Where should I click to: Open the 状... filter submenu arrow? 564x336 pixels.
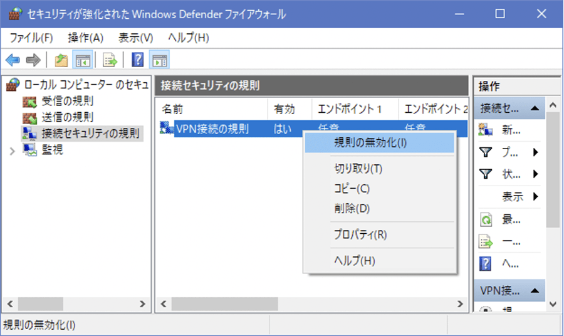(536, 174)
